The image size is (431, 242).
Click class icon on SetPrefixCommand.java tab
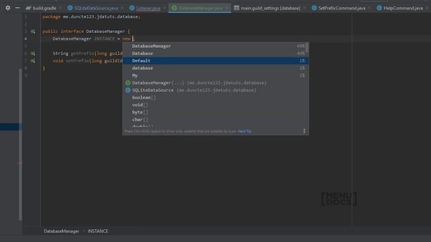tap(314, 8)
